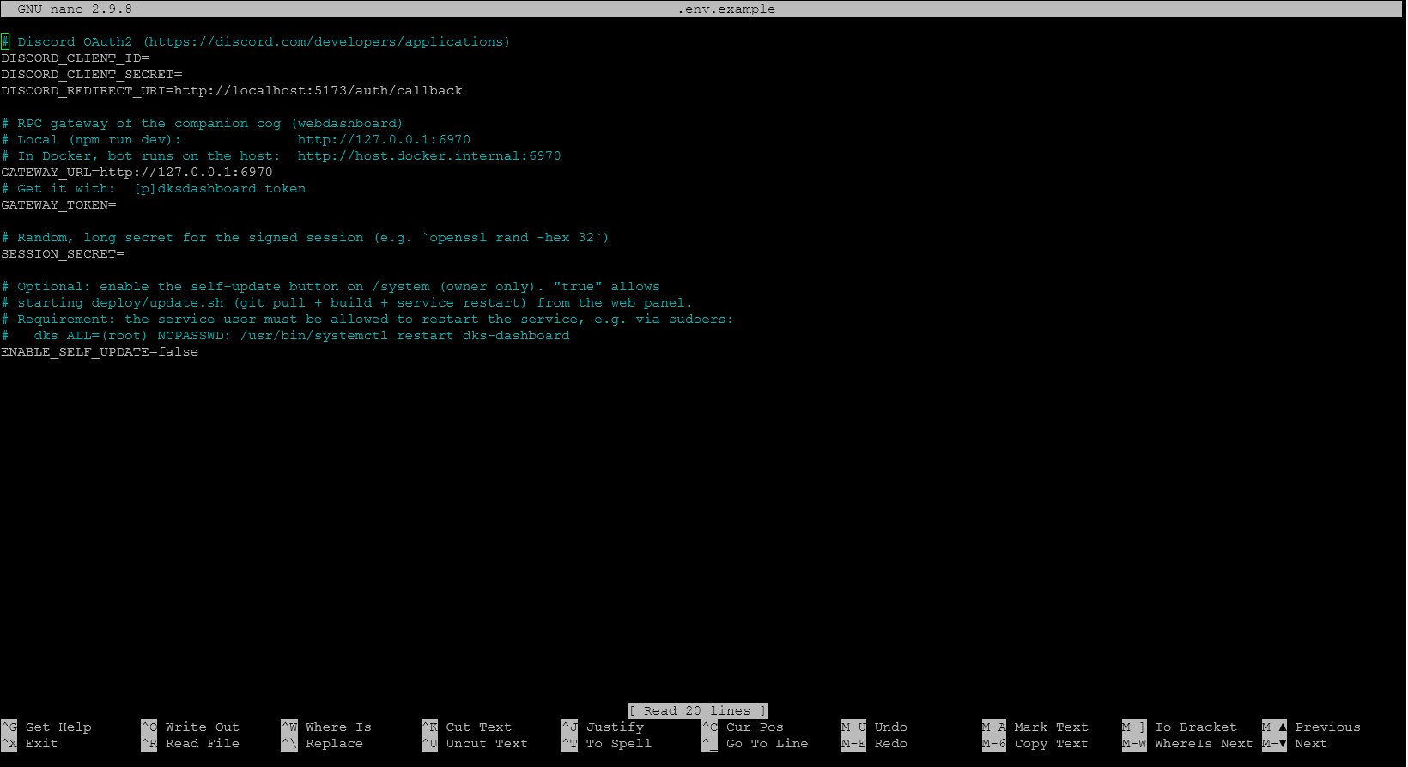Click the 'dks ALL=(root) NOPASSWD' comment line
Image resolution: width=1408 pixels, height=767 pixels.
[x=285, y=336]
